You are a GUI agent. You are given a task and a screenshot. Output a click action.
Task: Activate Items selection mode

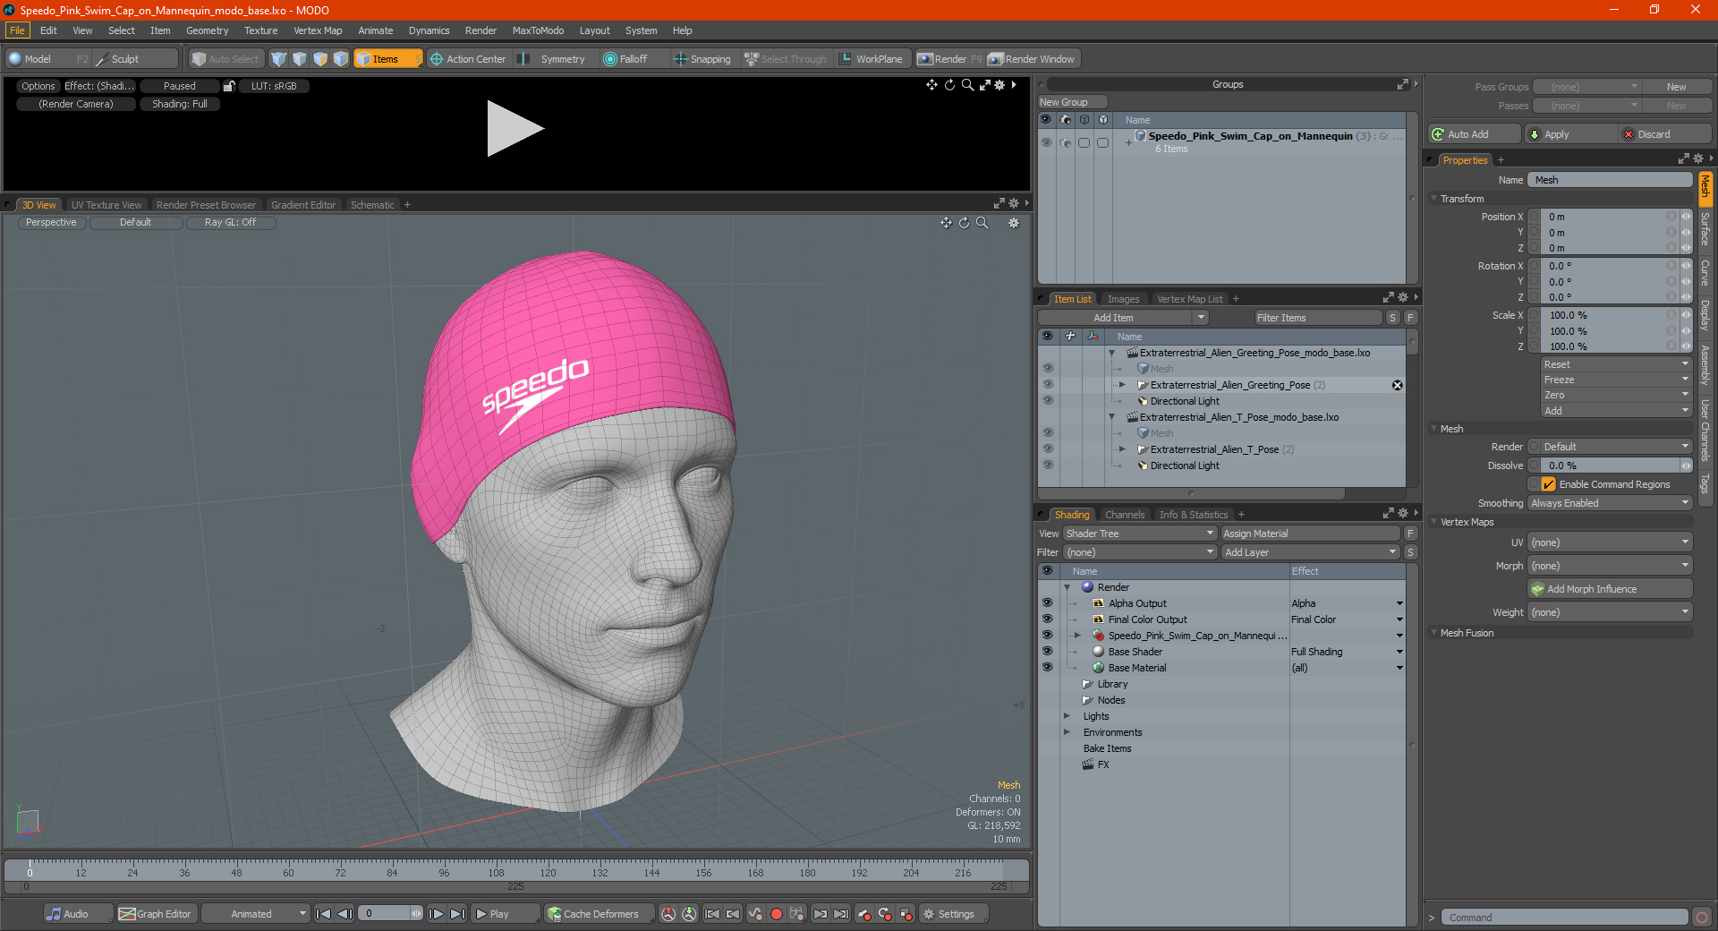click(x=387, y=59)
